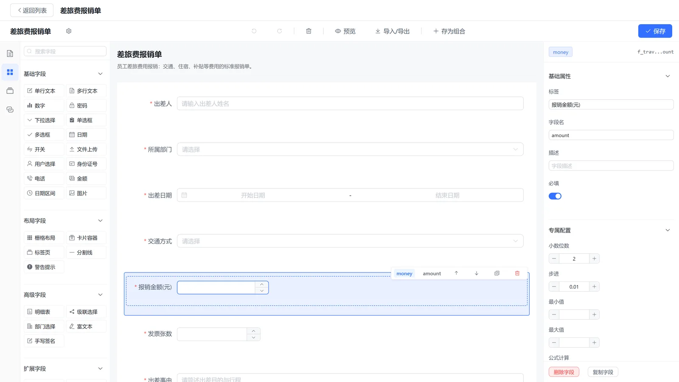The image size is (679, 382).
Task: Move selected field down with arrow
Action: [477, 273]
